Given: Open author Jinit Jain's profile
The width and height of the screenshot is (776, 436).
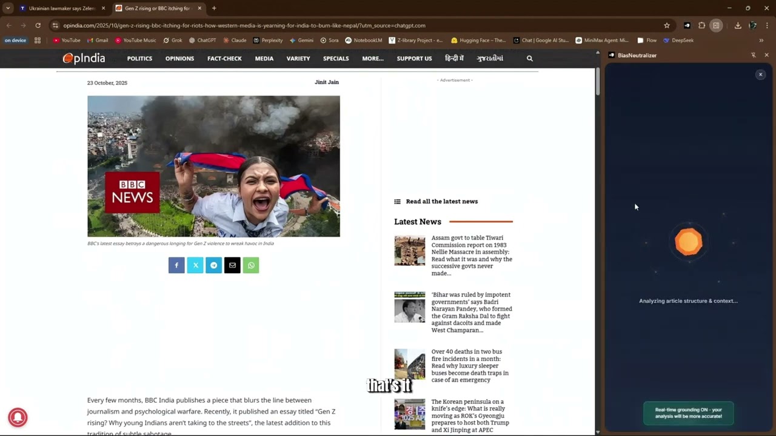Looking at the screenshot, I should pyautogui.click(x=327, y=82).
